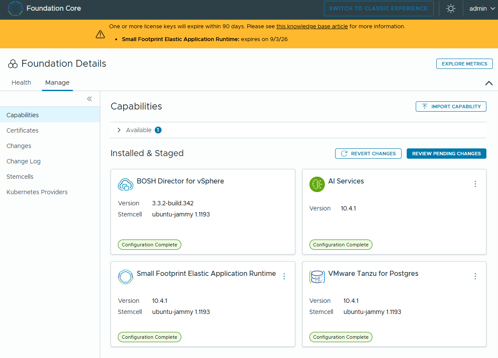
Task: Open VMware Tanzu for Postgres title
Action: coord(373,273)
